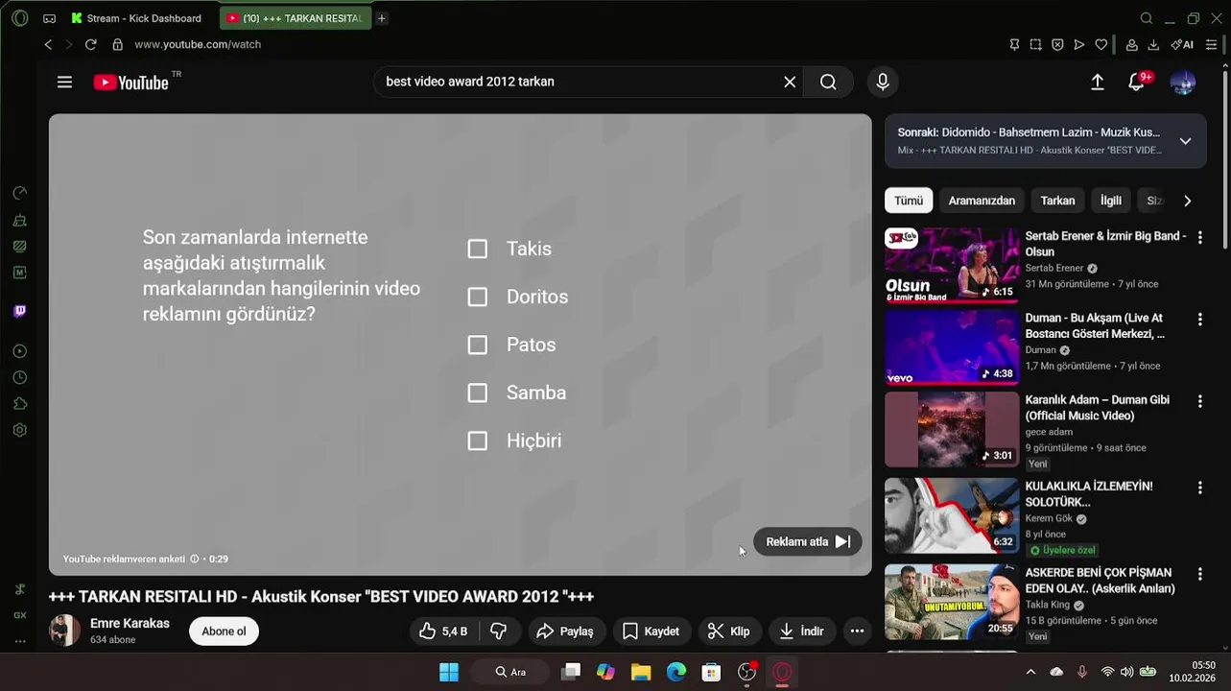The image size is (1231, 691).
Task: Open options for Karanlık Adam video
Action: (x=1199, y=401)
